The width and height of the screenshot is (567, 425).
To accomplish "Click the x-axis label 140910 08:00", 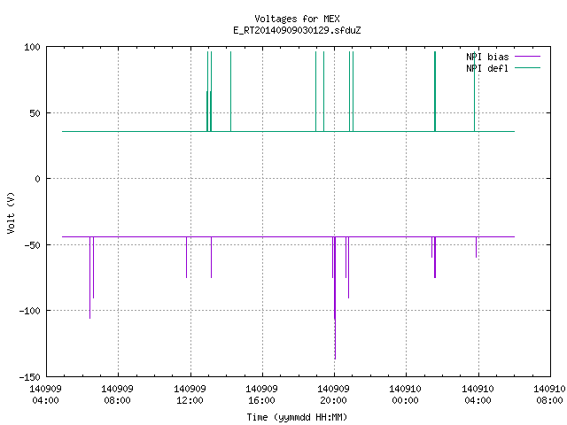I will pos(549,395).
